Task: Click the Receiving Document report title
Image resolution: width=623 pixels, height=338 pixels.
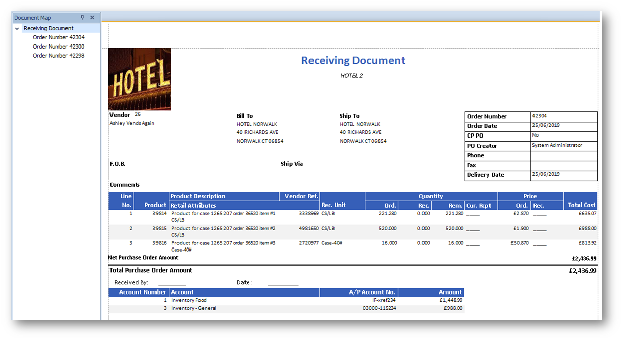Action: click(x=353, y=61)
